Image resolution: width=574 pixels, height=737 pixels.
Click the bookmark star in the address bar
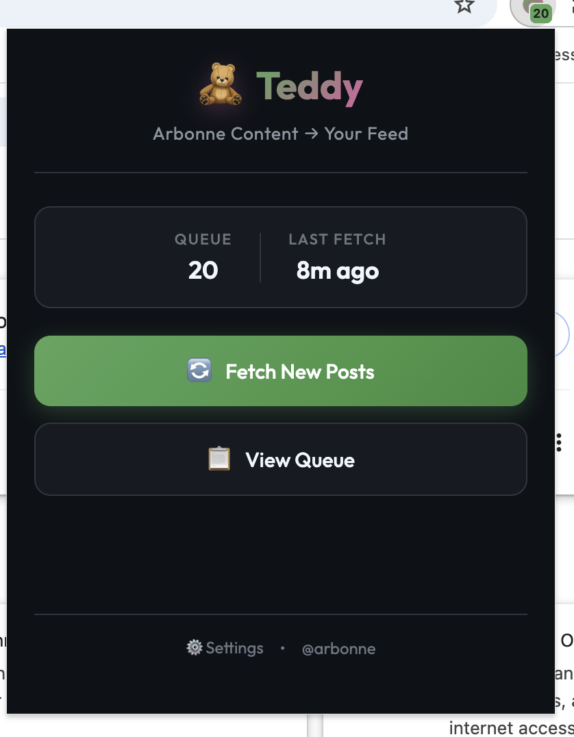[464, 6]
